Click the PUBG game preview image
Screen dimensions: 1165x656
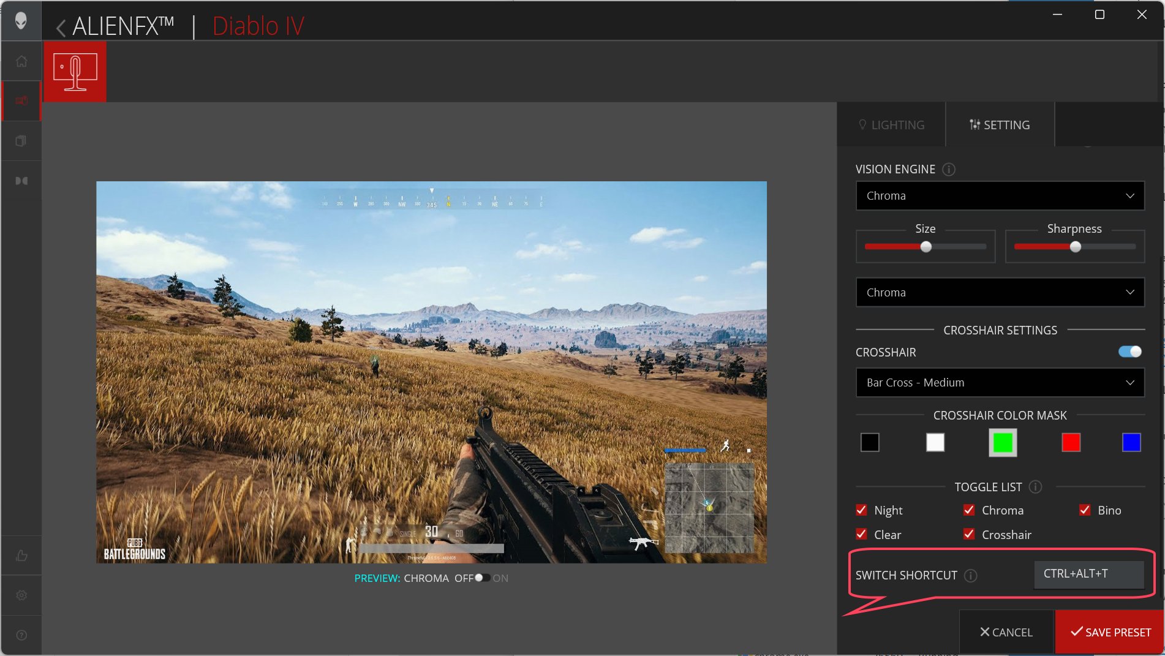tap(431, 372)
